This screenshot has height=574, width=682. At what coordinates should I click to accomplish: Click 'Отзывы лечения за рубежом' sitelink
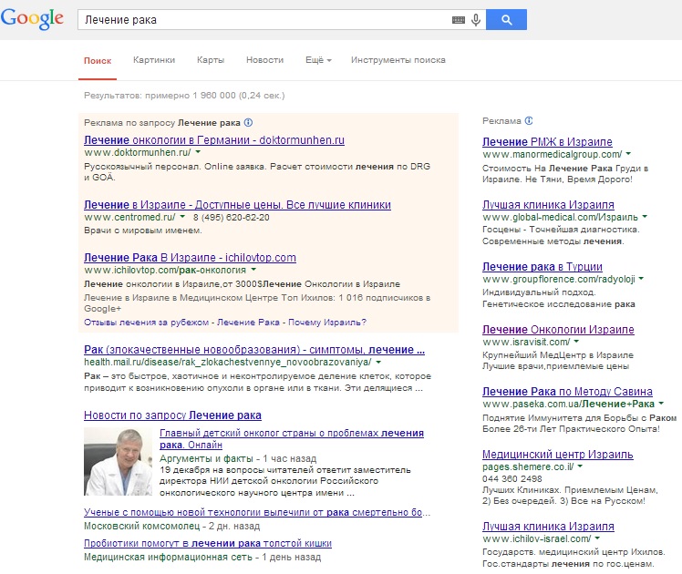point(146,322)
